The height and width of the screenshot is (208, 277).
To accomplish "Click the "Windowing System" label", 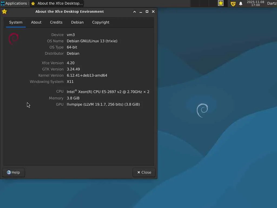I will pos(47,82).
